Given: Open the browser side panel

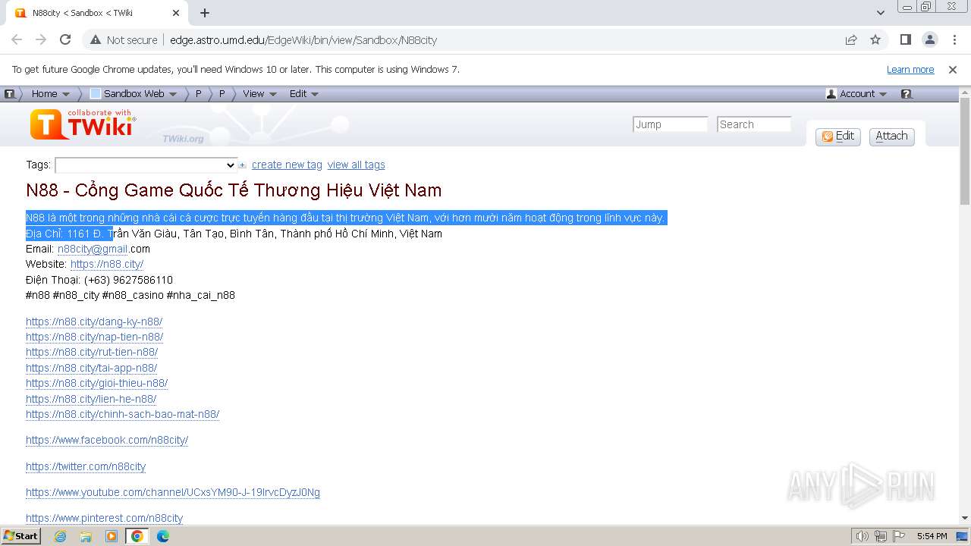Looking at the screenshot, I should pyautogui.click(x=906, y=39).
